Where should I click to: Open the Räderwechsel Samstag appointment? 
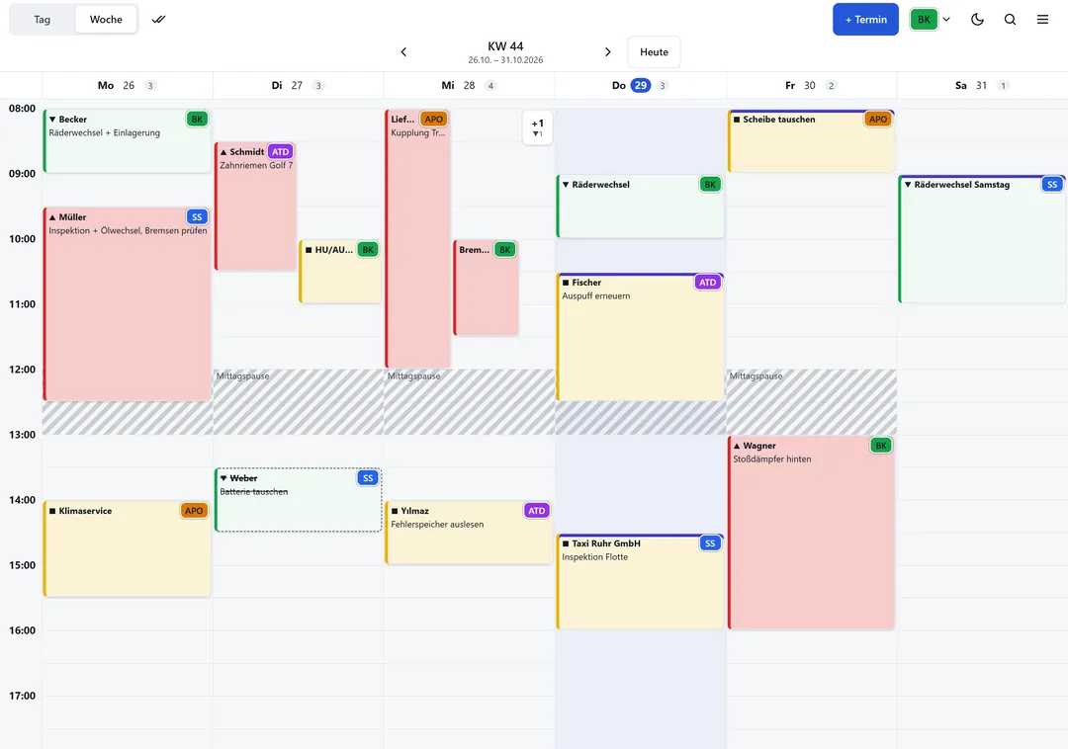(x=982, y=239)
